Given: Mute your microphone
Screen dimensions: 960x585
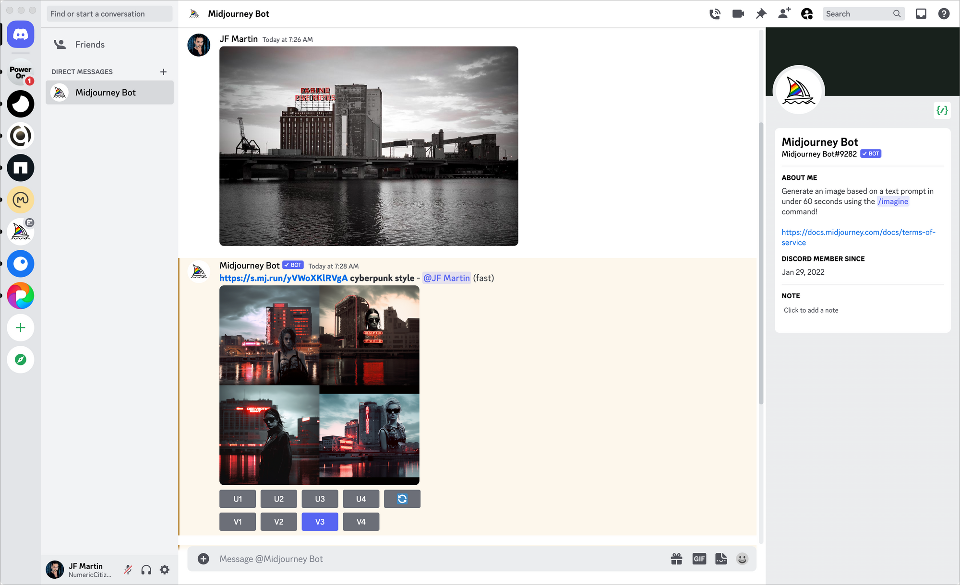Looking at the screenshot, I should (128, 570).
